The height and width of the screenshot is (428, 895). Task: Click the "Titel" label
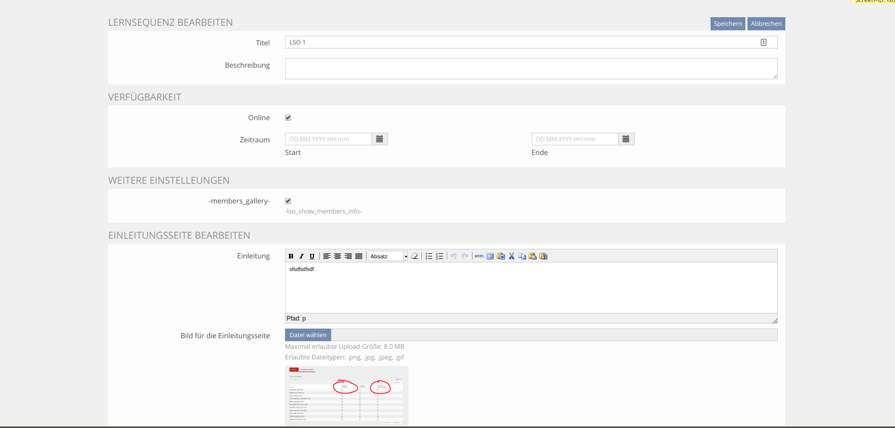coord(263,43)
